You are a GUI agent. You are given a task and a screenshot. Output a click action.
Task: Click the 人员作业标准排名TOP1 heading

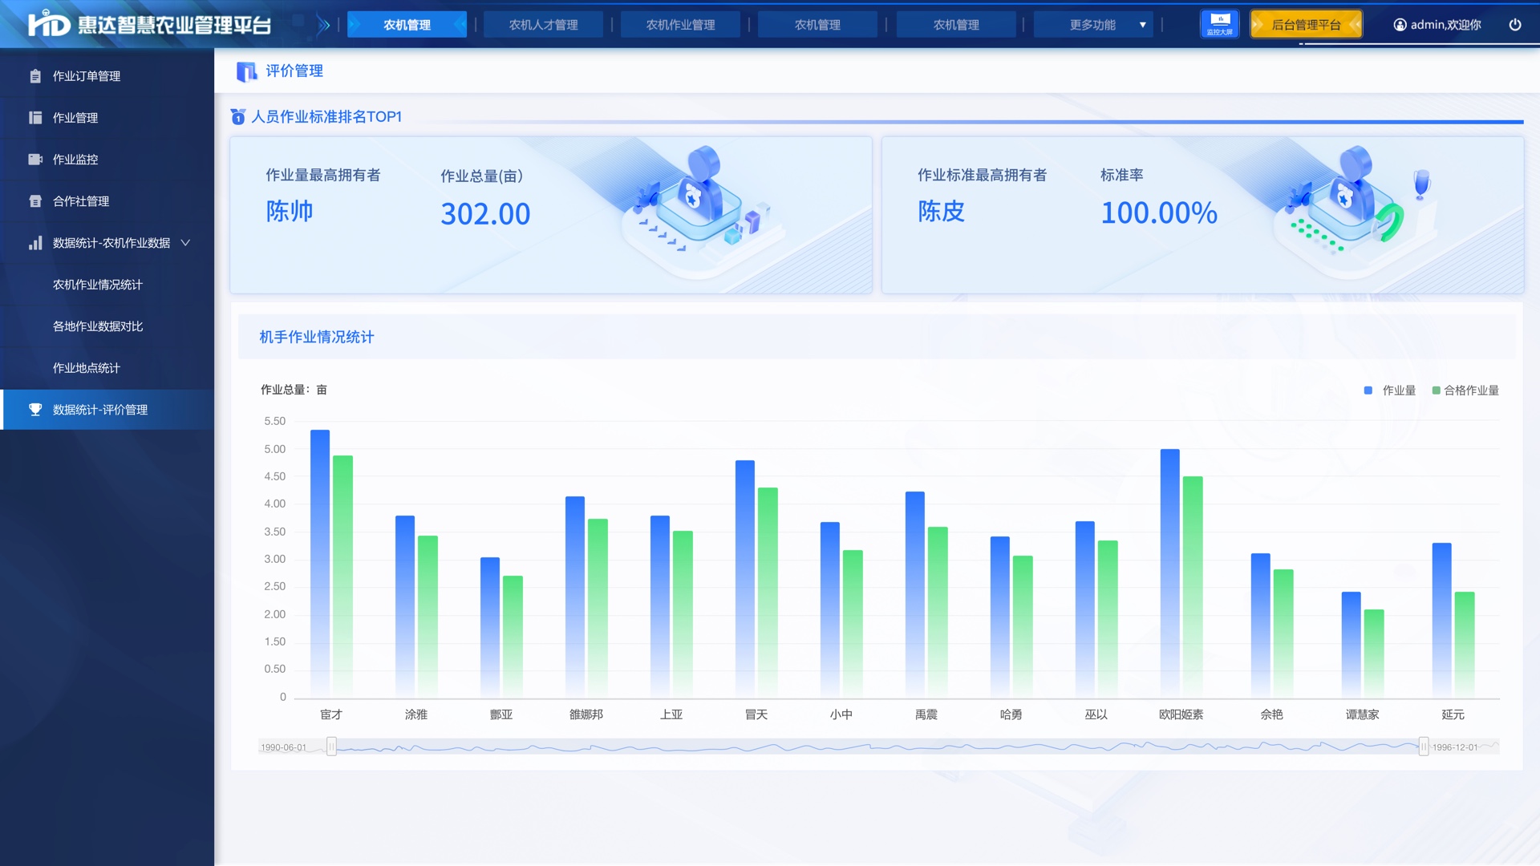coord(326,117)
